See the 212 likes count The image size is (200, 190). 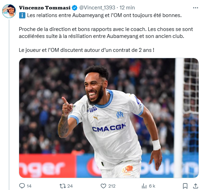[112, 186]
